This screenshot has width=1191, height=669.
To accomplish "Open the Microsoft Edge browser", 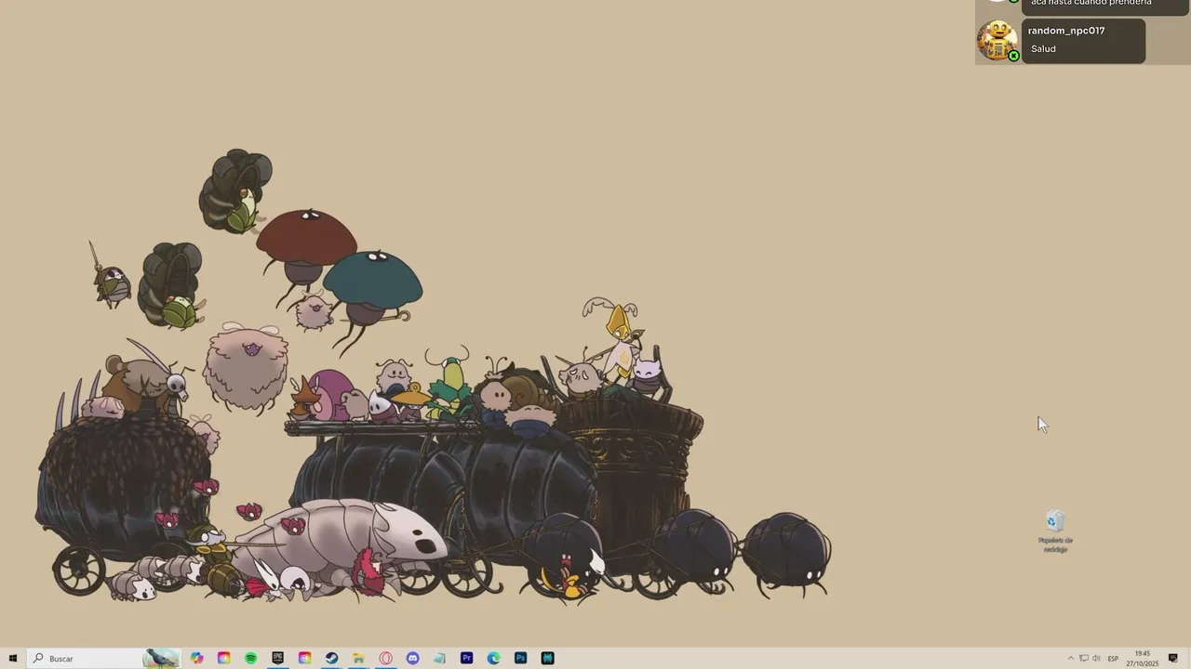I will pyautogui.click(x=493, y=658).
